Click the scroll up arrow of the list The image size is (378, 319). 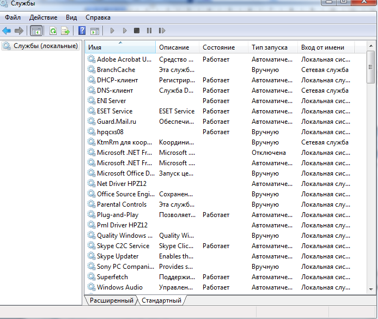pyautogui.click(x=371, y=46)
